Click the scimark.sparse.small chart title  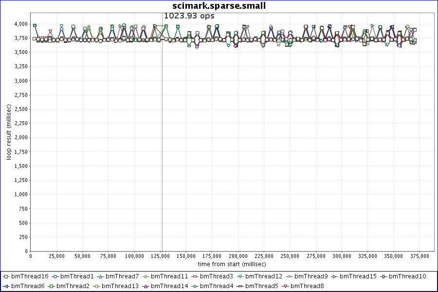pos(219,5)
